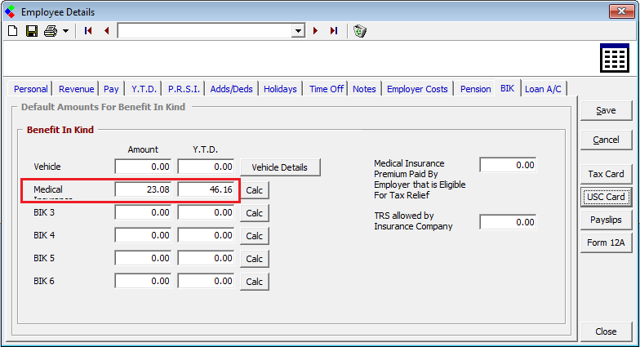This screenshot has width=640, height=347.
Task: Open the calendar grid icon
Action: 614,60
